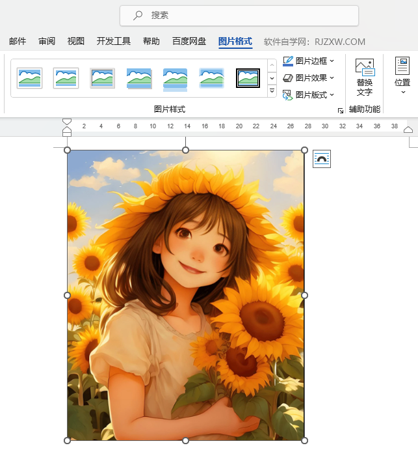Click the 图片效果 icon
418x452 pixels.
(289, 78)
